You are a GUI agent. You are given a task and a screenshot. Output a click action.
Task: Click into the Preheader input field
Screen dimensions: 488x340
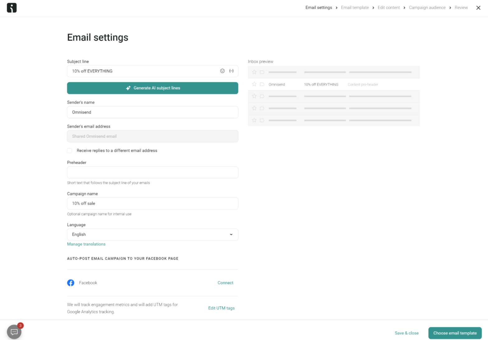[x=152, y=172]
